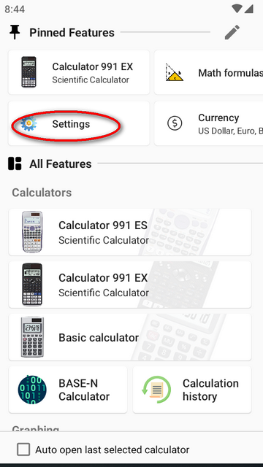Click the Calculators section heading
This screenshot has height=467, width=263.
coord(42,193)
